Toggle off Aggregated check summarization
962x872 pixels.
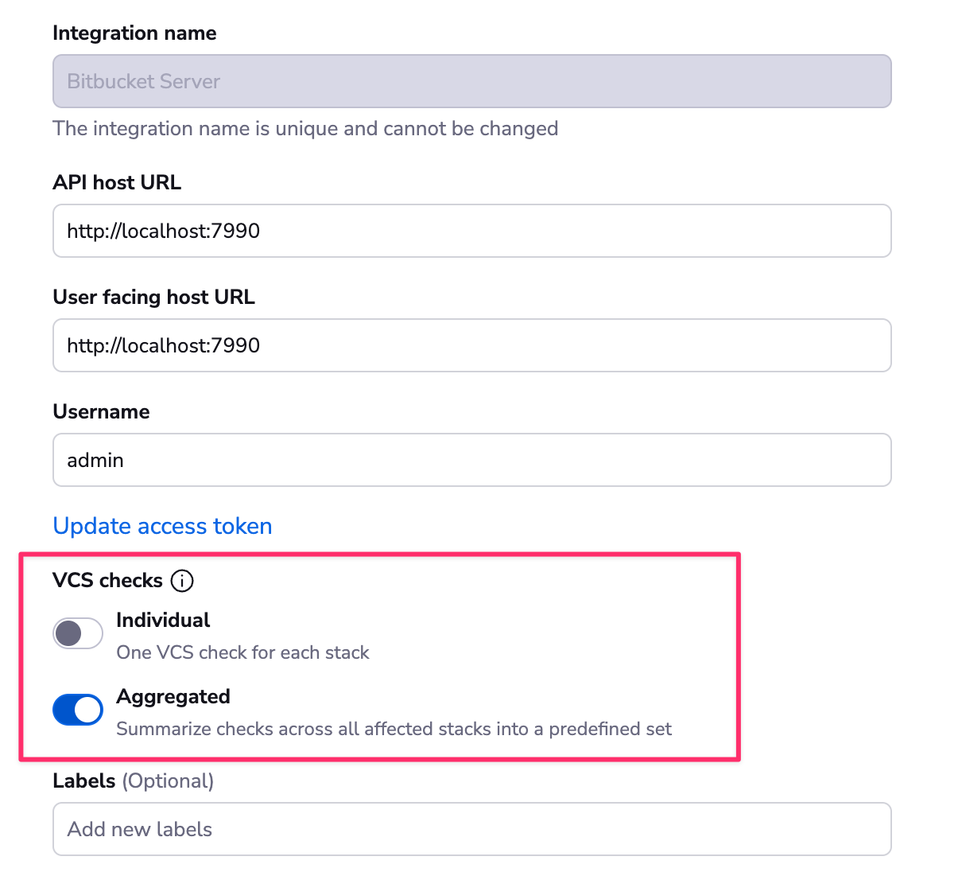pos(77,709)
